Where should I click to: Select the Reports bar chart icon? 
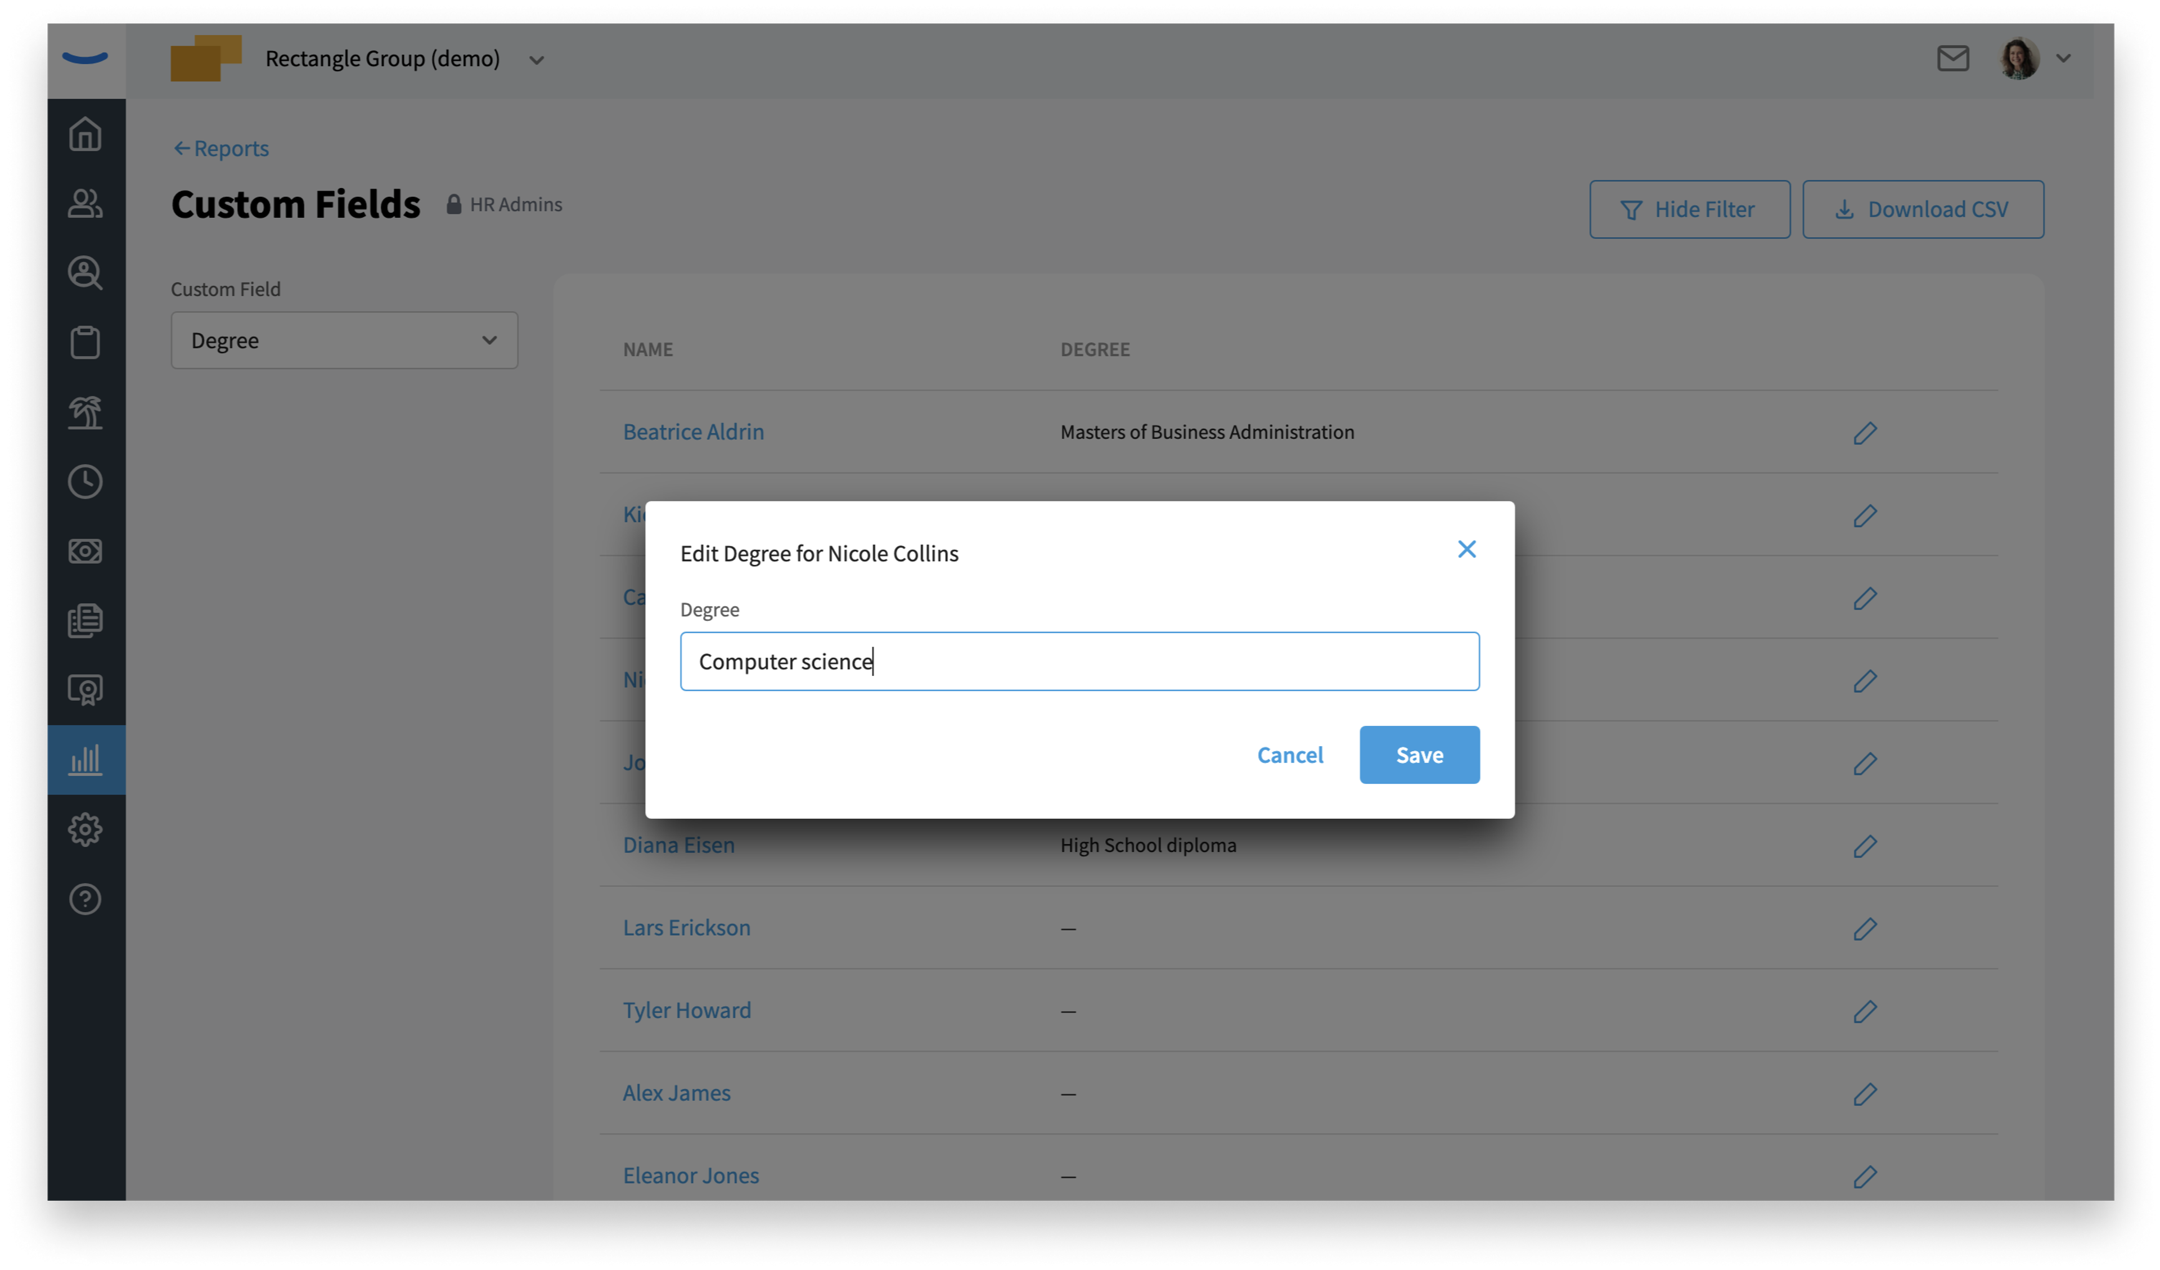[85, 760]
